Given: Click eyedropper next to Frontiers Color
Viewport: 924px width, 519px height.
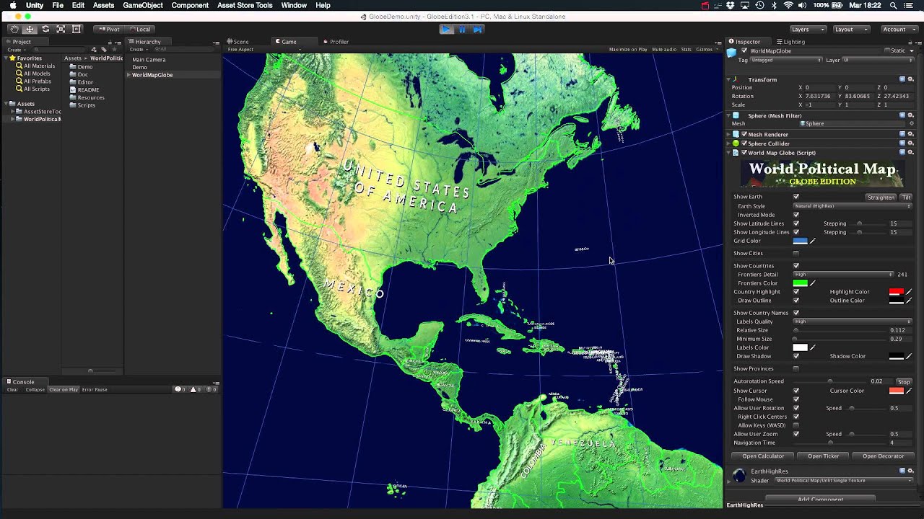Looking at the screenshot, I should pyautogui.click(x=813, y=283).
